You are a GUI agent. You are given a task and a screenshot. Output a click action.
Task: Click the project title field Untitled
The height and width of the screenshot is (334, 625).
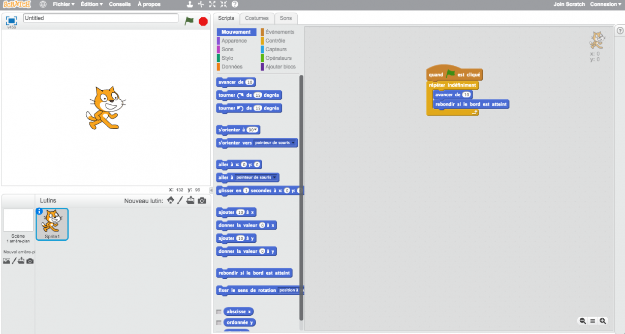pyautogui.click(x=101, y=18)
